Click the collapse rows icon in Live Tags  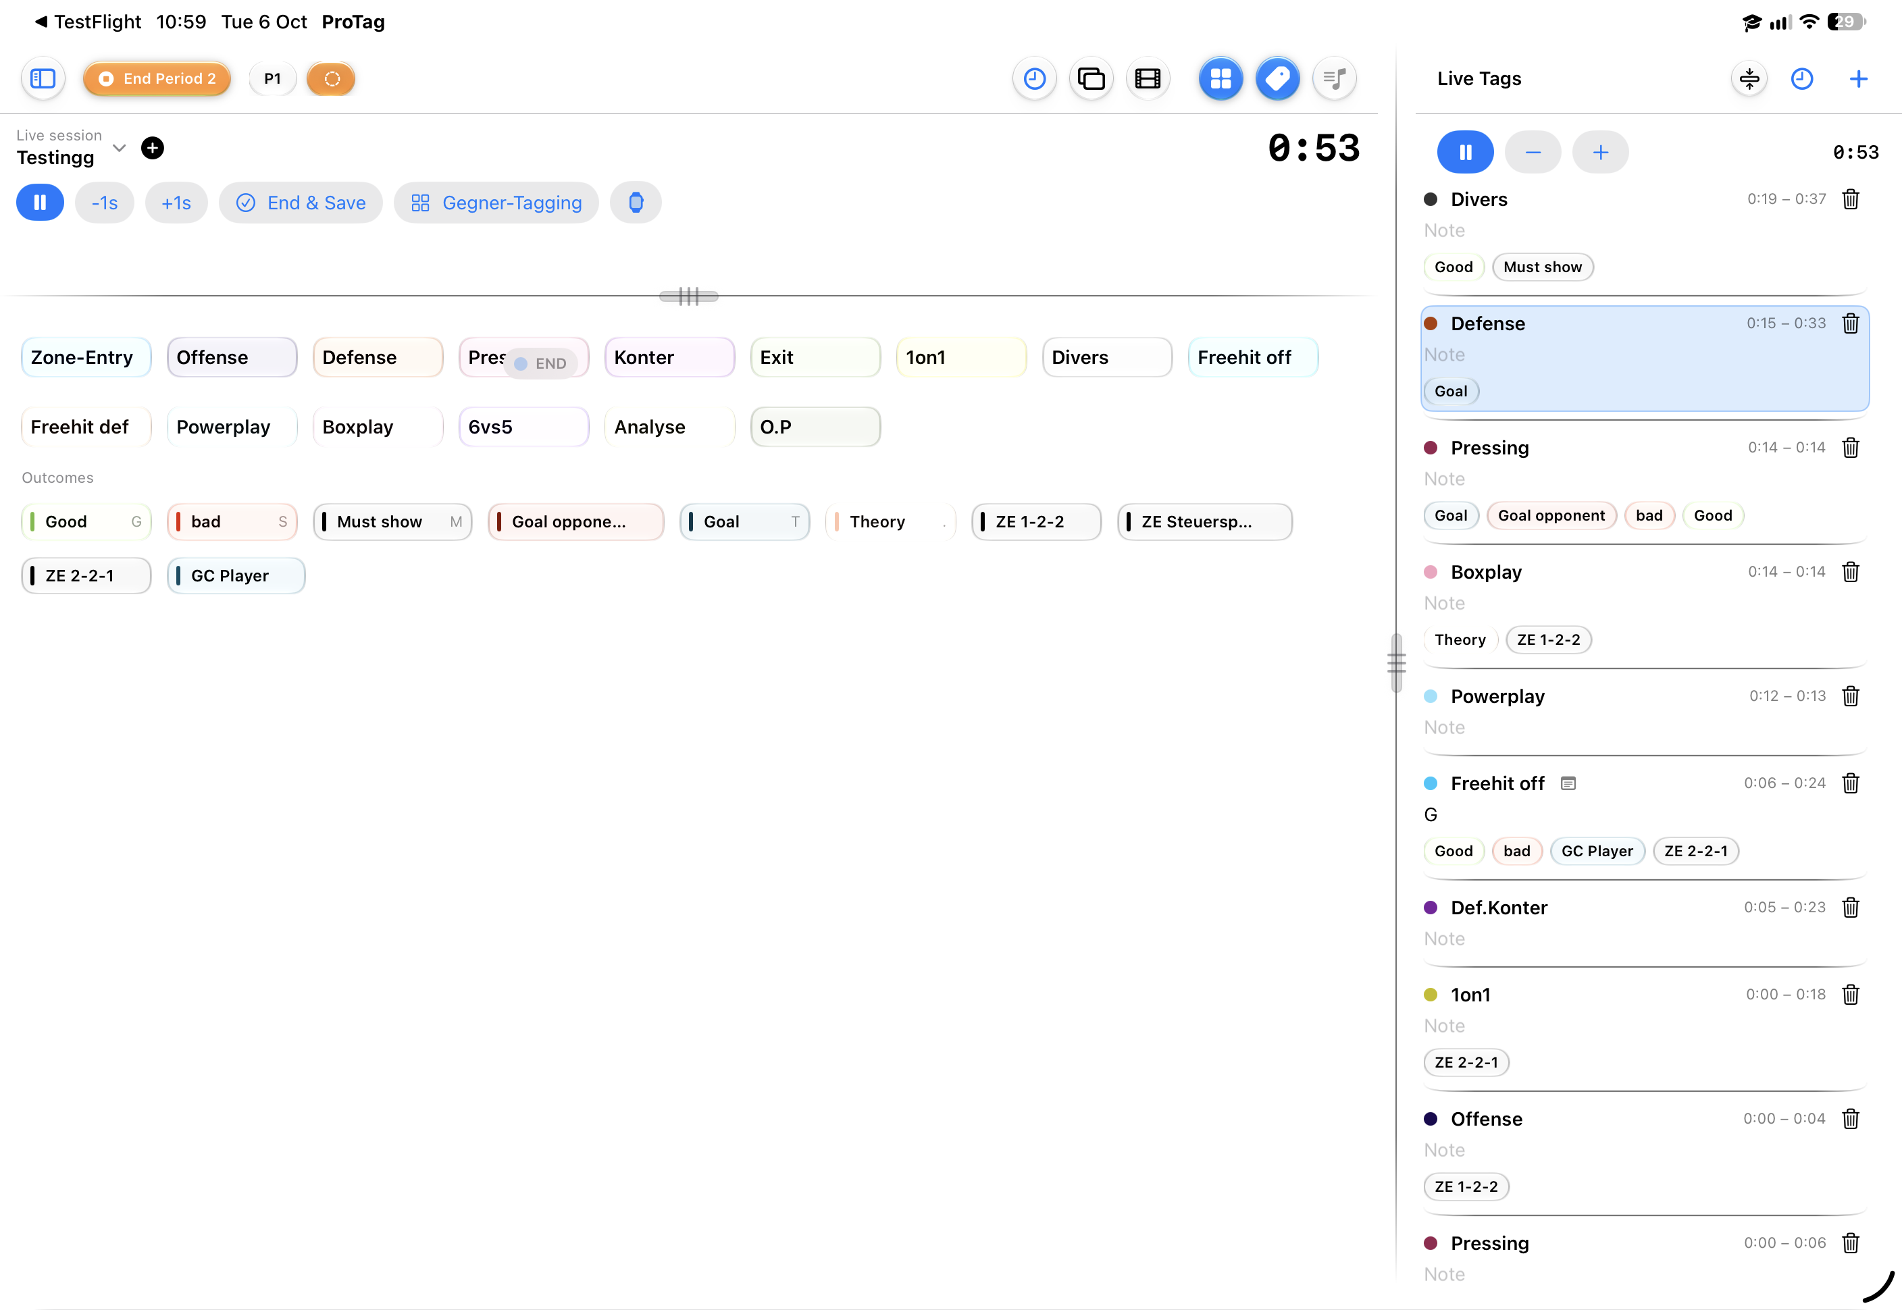(1749, 79)
